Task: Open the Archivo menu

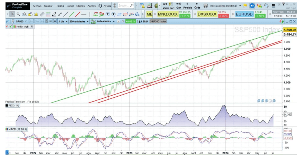Action: 37,6
